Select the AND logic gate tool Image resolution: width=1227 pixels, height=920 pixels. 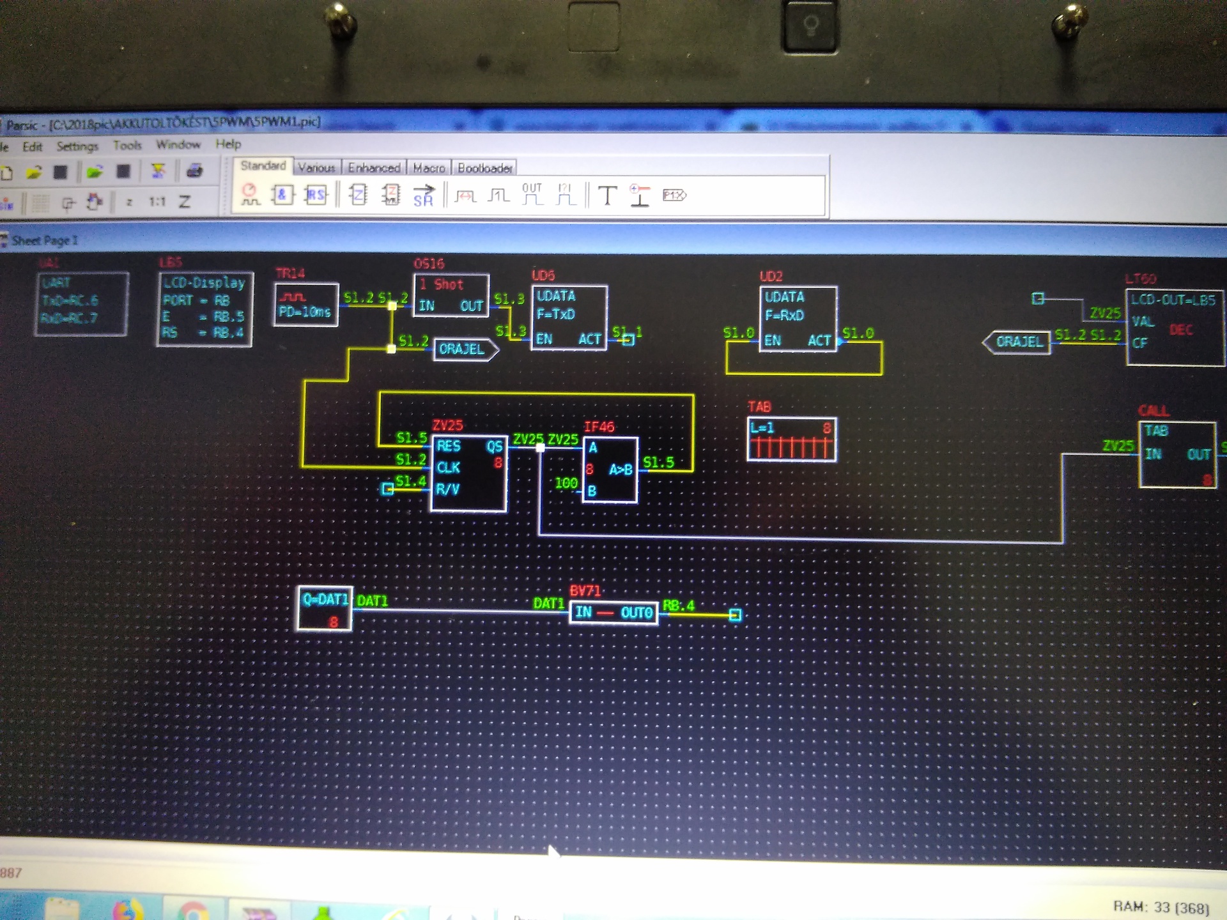coord(282,195)
